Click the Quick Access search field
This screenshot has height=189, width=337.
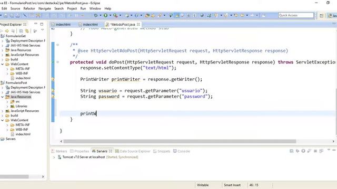(296, 15)
